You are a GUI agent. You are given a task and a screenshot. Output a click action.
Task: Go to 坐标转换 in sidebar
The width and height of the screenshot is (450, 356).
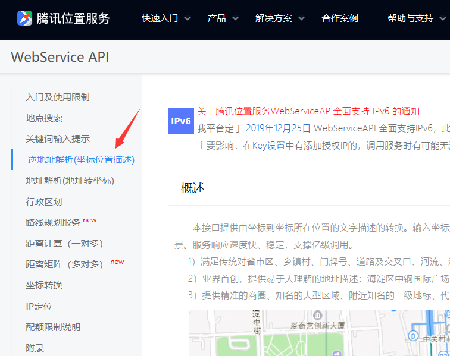pyautogui.click(x=44, y=285)
